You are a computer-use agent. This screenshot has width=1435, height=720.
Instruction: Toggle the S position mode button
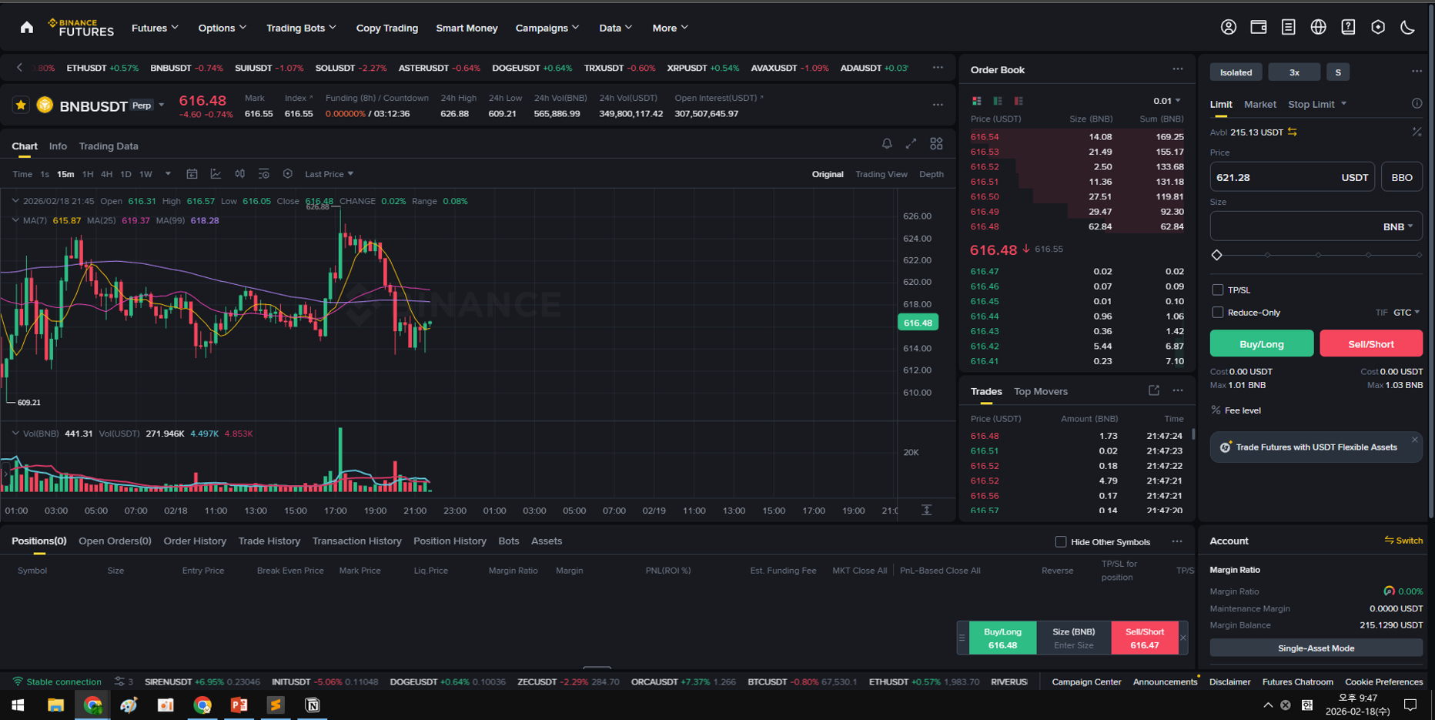click(x=1338, y=72)
